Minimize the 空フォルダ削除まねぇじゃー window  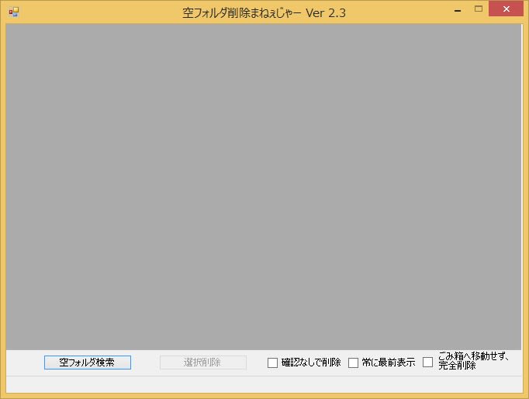pyautogui.click(x=458, y=10)
